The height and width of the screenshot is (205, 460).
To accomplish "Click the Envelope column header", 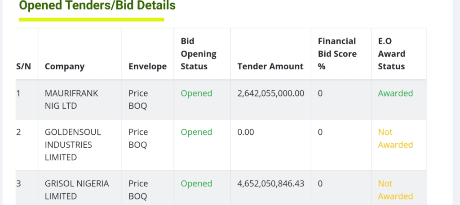I will 147,66.
